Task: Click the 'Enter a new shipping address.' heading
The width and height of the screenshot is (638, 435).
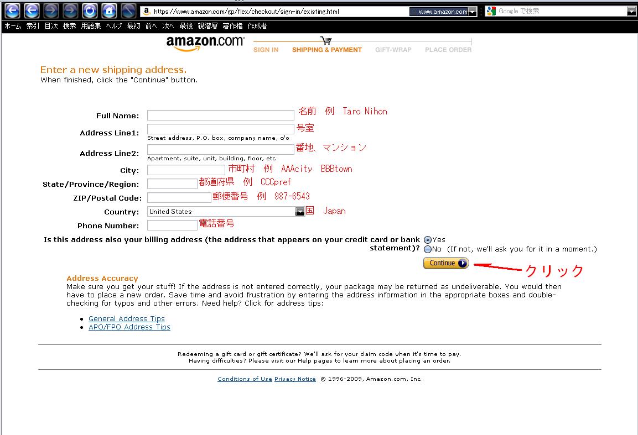Action: click(113, 70)
